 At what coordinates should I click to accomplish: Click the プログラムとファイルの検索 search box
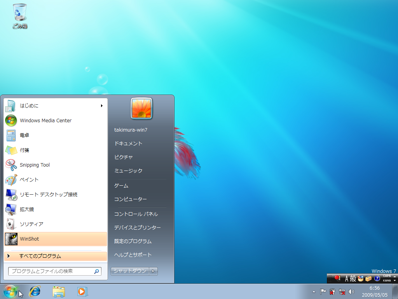[x=55, y=271]
